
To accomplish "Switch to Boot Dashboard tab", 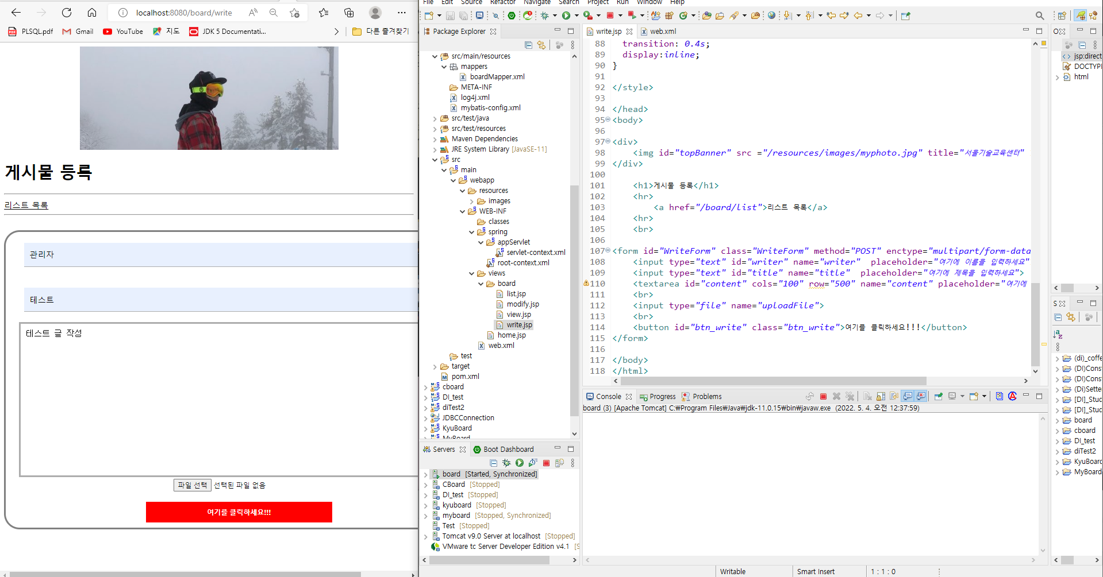I will pos(503,450).
